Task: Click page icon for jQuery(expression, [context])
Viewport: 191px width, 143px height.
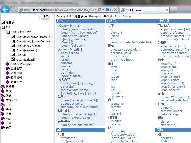Action: coord(13,37)
